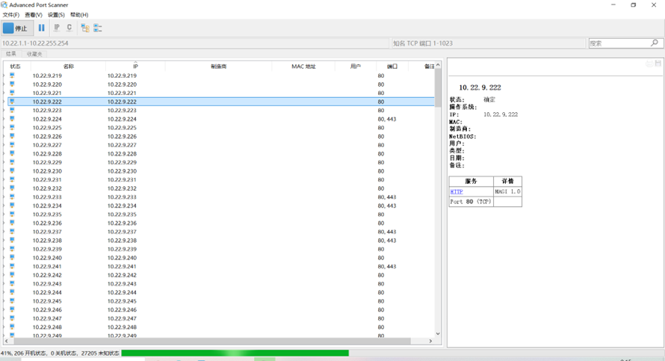665x361 pixels.
Task: Click the computer icon for 10.22.9.230
Action: [12, 171]
